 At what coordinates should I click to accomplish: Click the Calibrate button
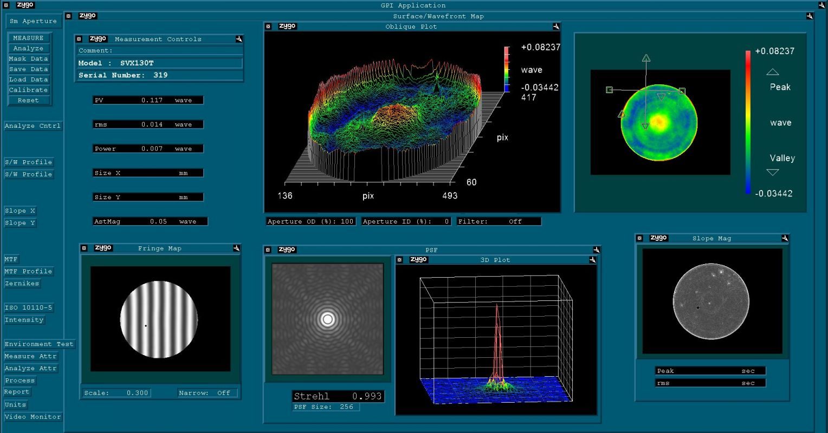tap(29, 90)
